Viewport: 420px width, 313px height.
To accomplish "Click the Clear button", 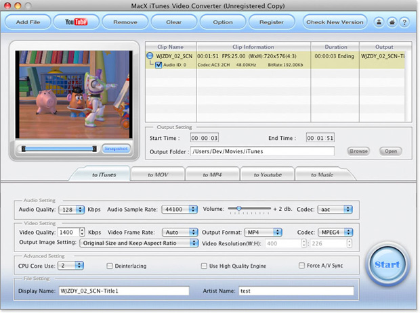I will 174,22.
